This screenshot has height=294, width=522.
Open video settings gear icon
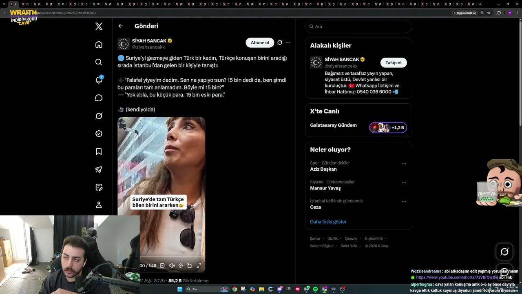tap(181, 265)
